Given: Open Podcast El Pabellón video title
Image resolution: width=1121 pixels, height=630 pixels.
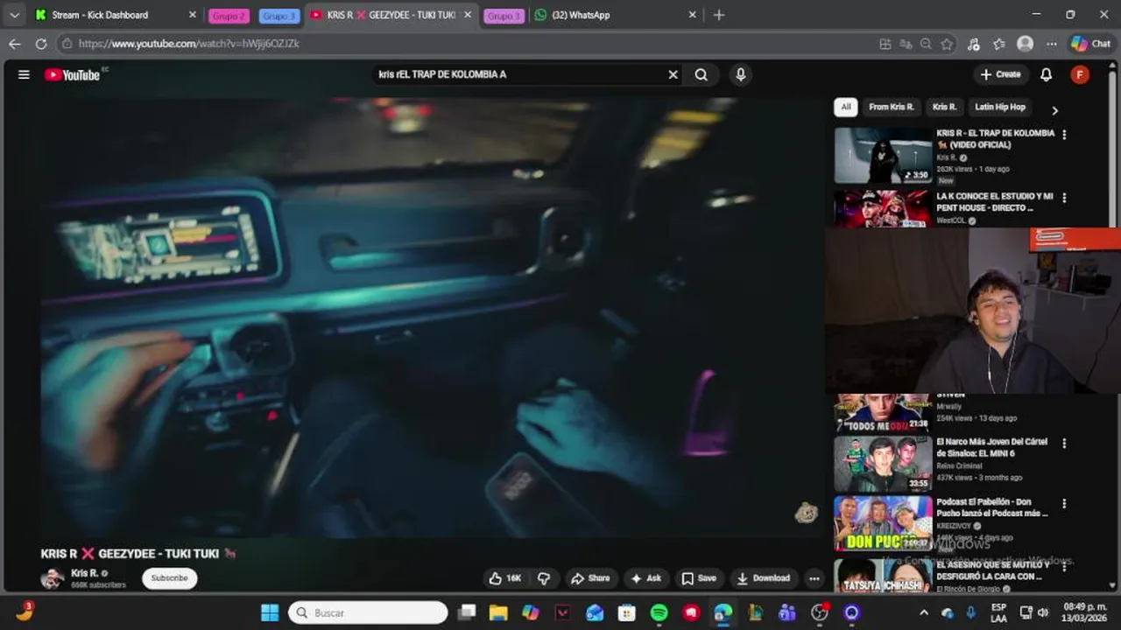Looking at the screenshot, I should point(991,508).
